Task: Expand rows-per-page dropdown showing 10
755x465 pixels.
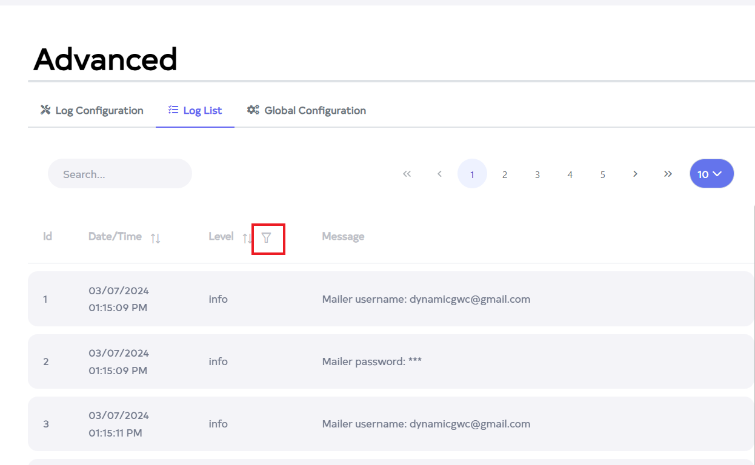Action: (711, 174)
